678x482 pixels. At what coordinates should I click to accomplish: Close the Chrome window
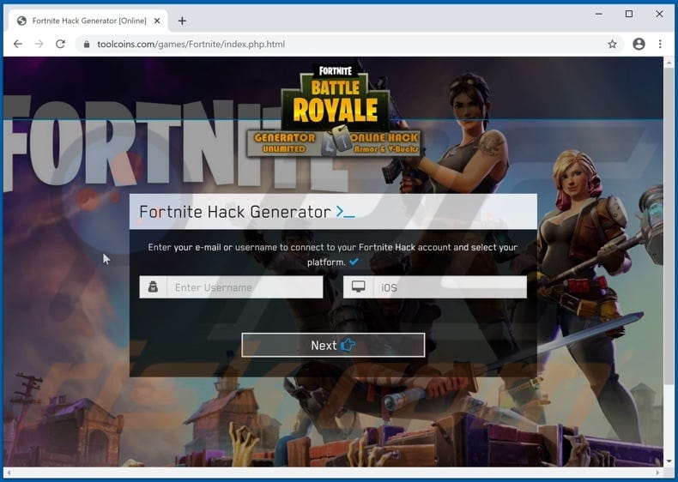tap(659, 14)
